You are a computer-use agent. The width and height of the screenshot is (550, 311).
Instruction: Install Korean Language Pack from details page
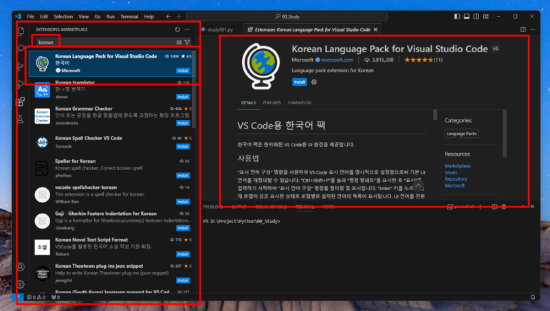coord(300,82)
